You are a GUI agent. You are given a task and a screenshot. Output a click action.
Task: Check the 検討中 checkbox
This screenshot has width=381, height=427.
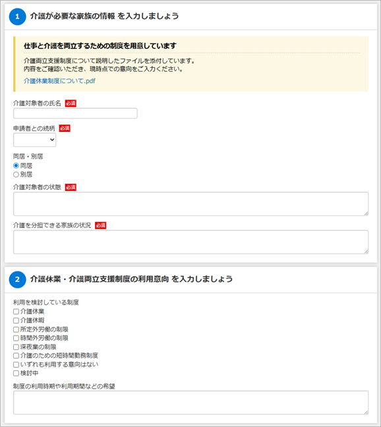click(16, 373)
